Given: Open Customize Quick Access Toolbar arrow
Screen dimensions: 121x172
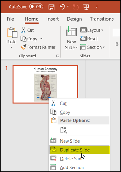Looking at the screenshot, I should [97, 7].
